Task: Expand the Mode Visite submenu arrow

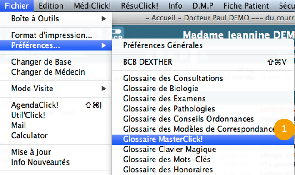Action: [x=104, y=89]
